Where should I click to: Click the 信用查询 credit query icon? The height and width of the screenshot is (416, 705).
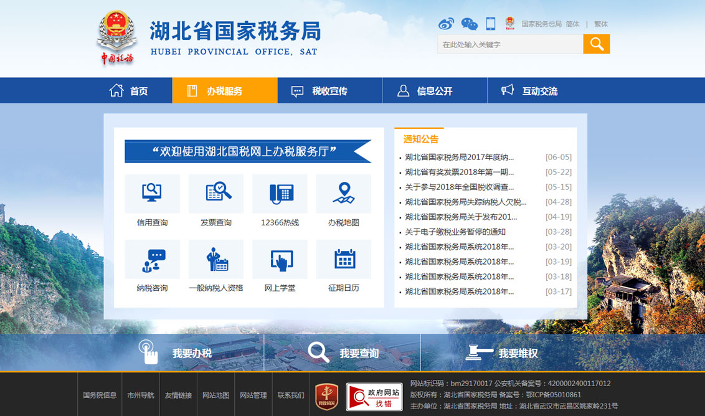pyautogui.click(x=152, y=193)
